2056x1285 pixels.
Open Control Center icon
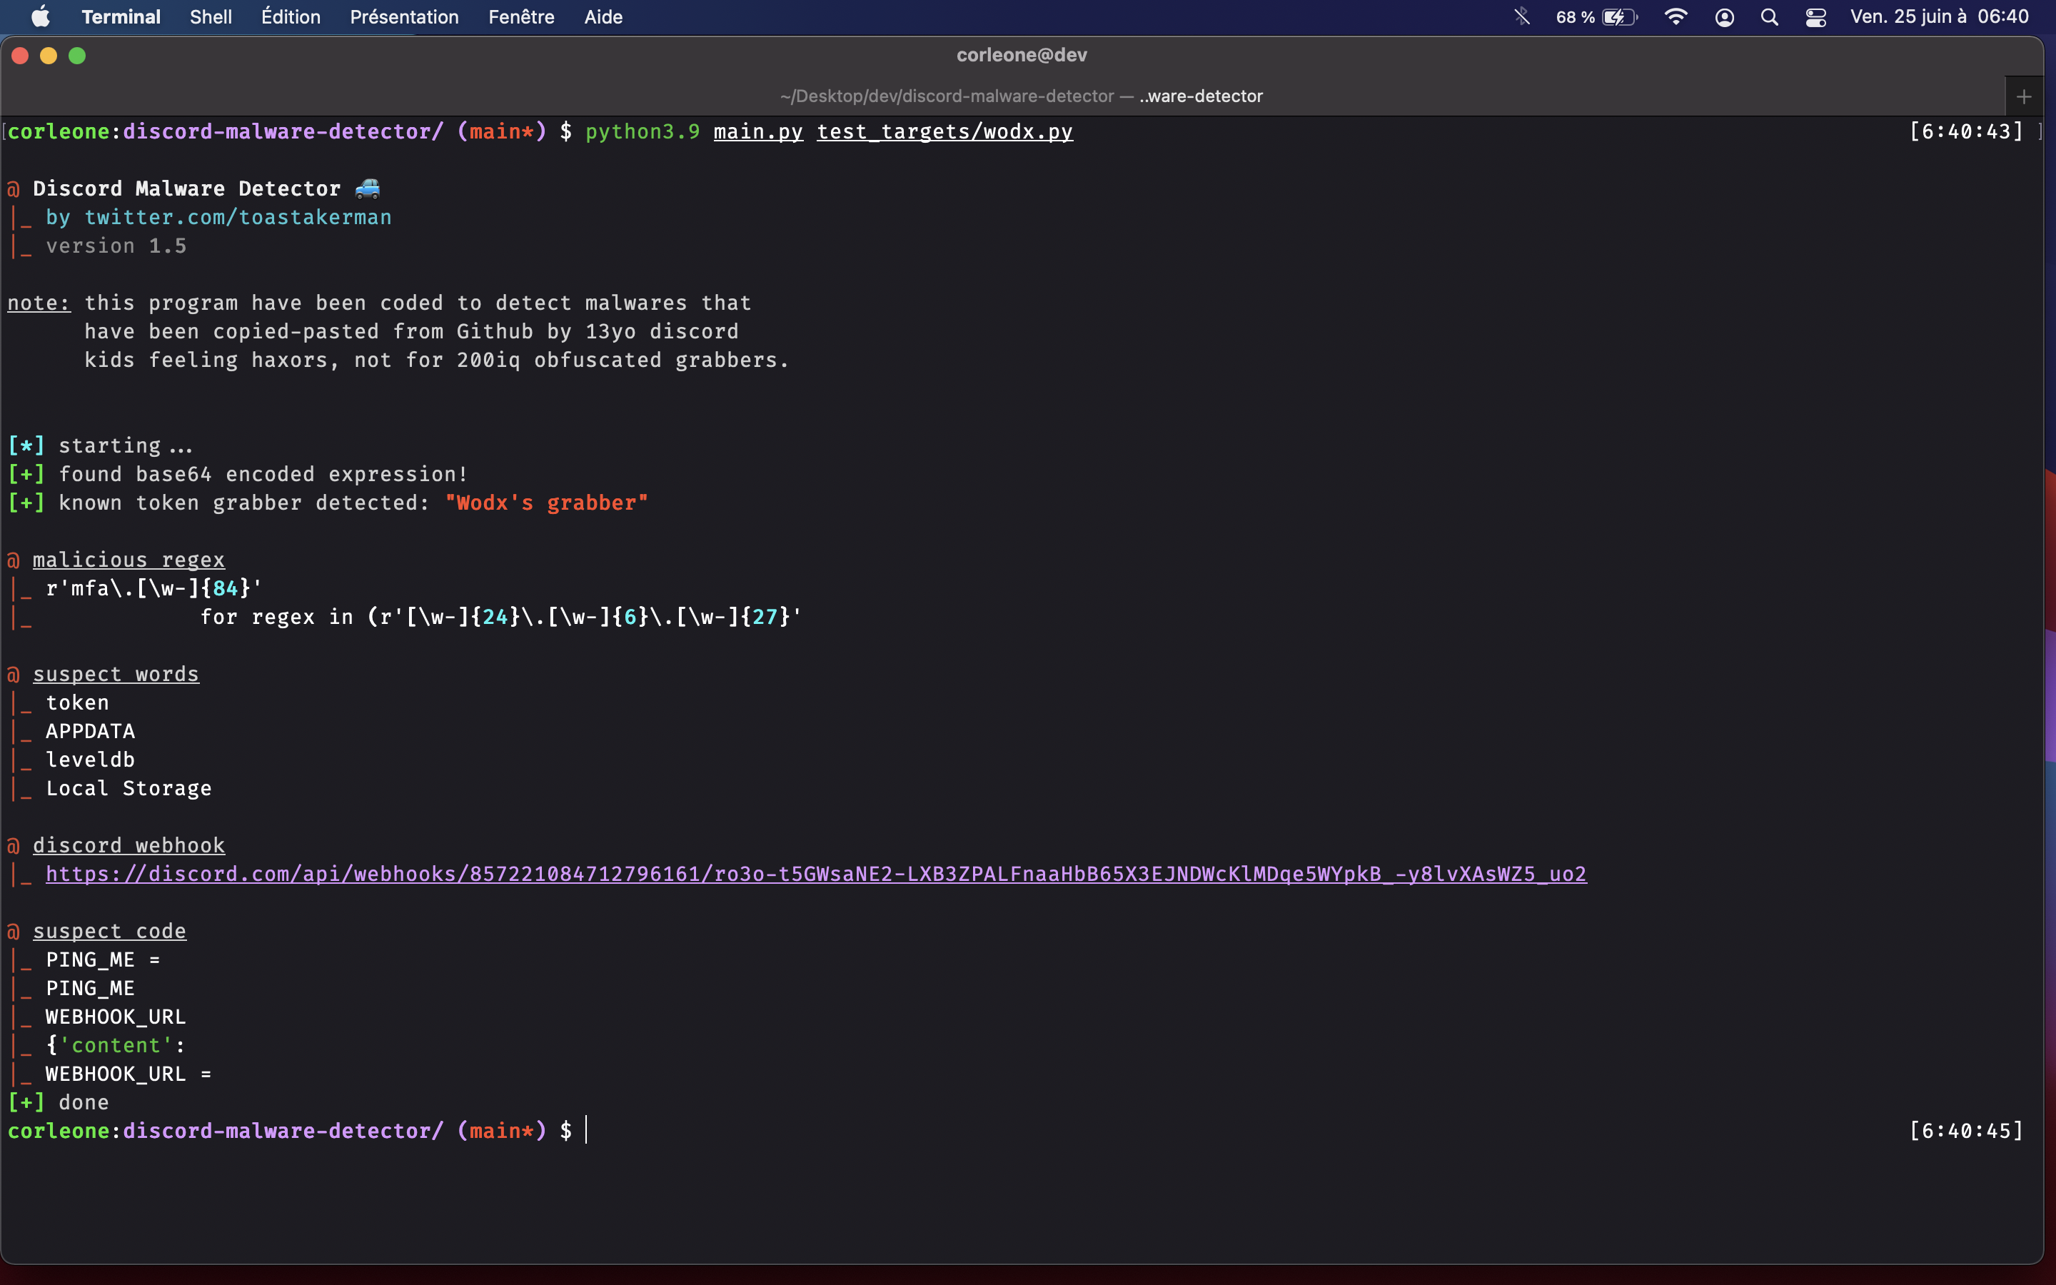(x=1815, y=17)
